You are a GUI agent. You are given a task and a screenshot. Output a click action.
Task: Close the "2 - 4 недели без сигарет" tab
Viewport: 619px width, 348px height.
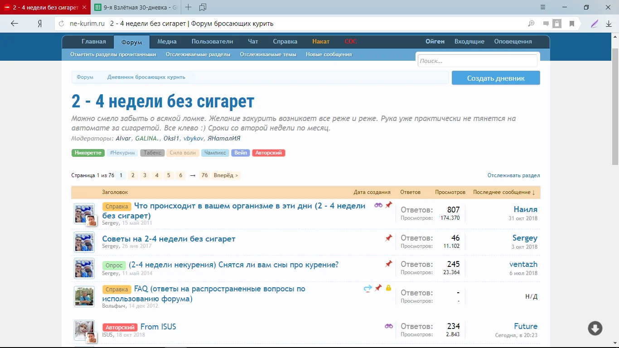[x=84, y=7]
